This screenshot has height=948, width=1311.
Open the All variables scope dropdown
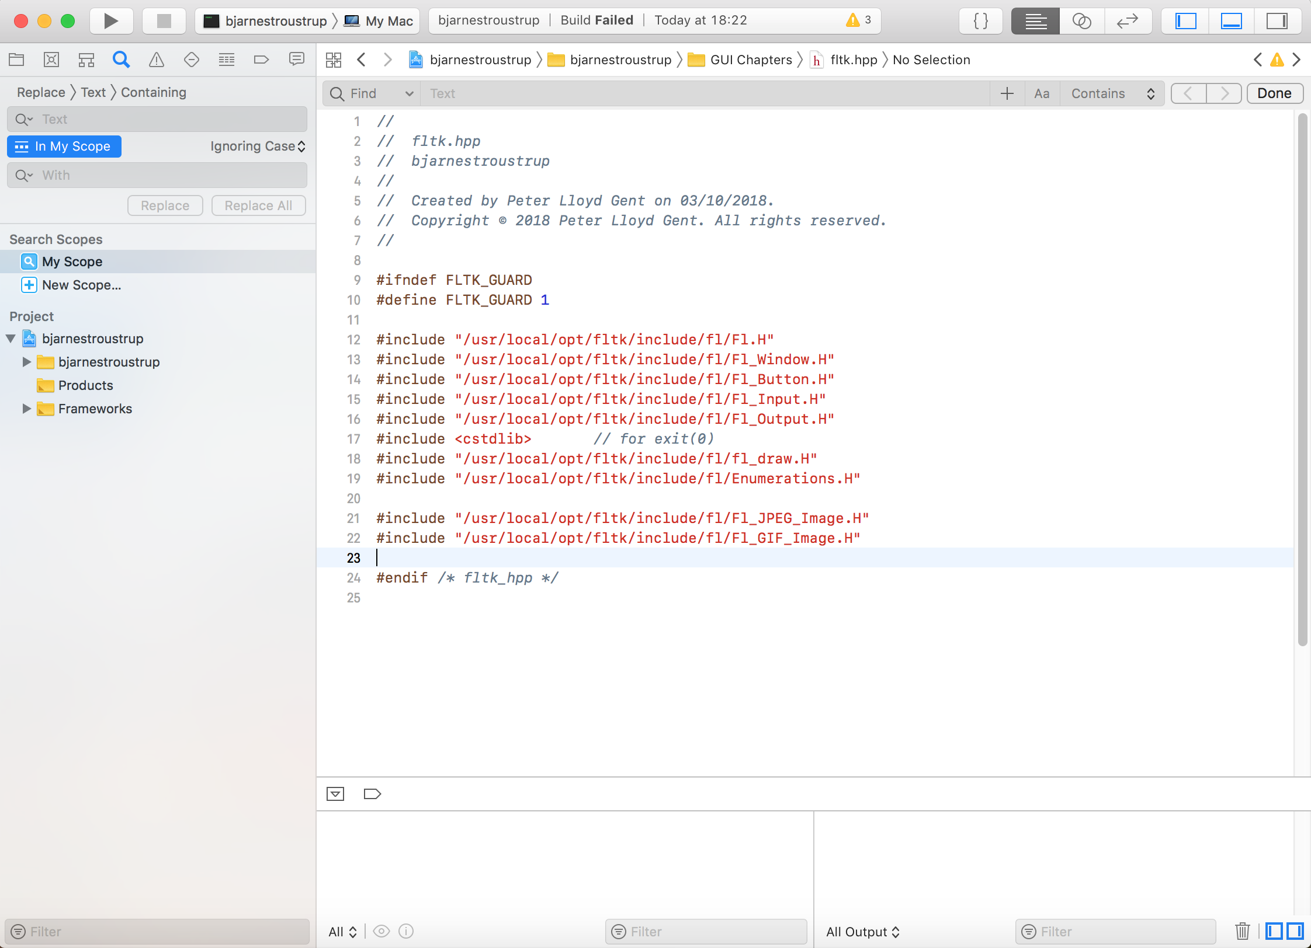[342, 932]
